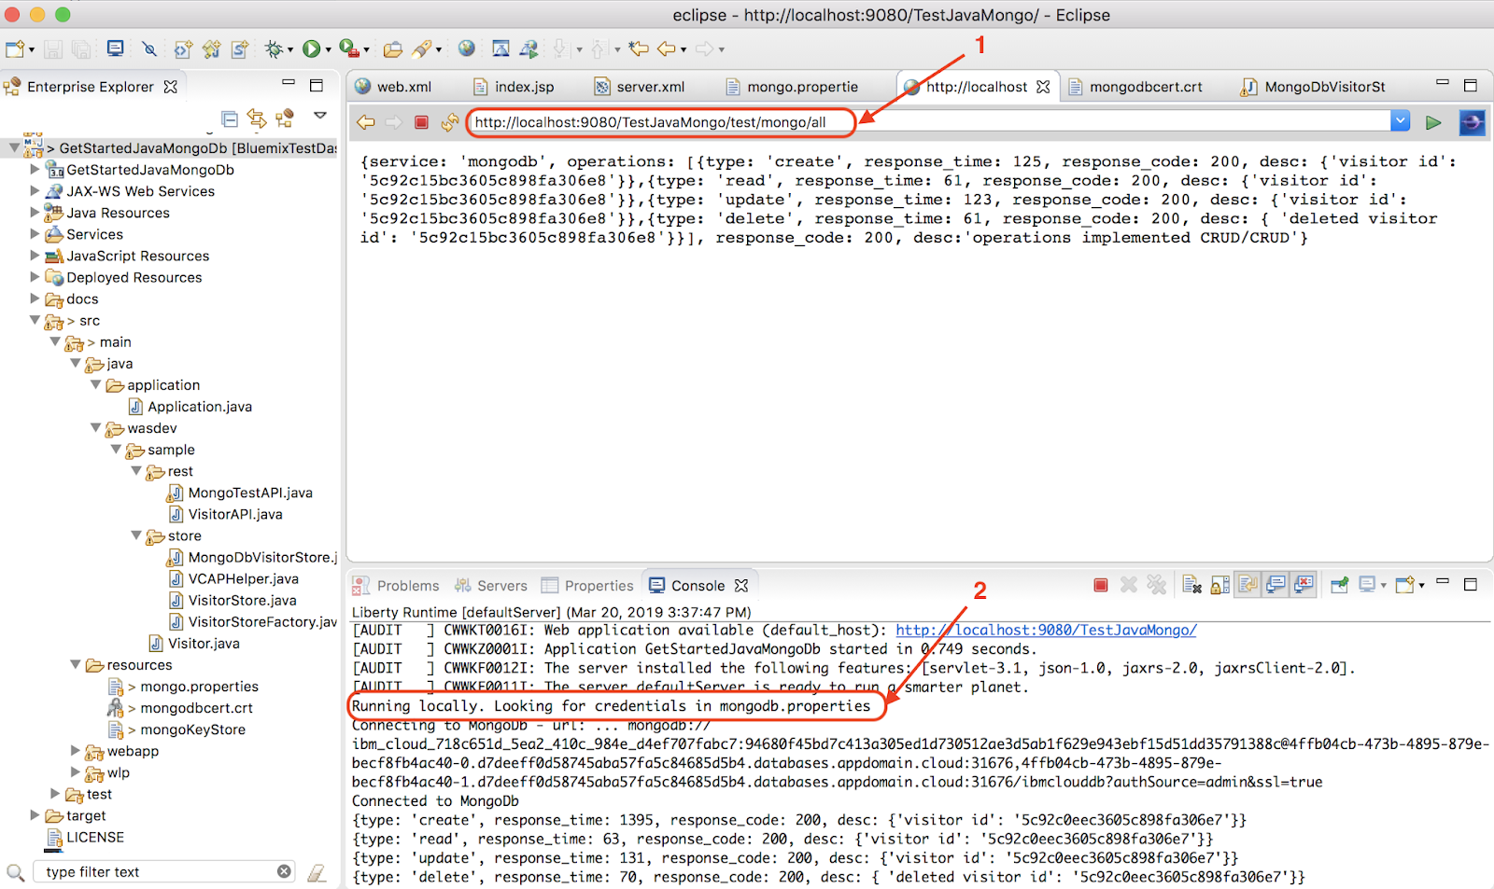The image size is (1494, 889).
Task: Click the Debug bug icon in toolbar
Action: pyautogui.click(x=274, y=49)
